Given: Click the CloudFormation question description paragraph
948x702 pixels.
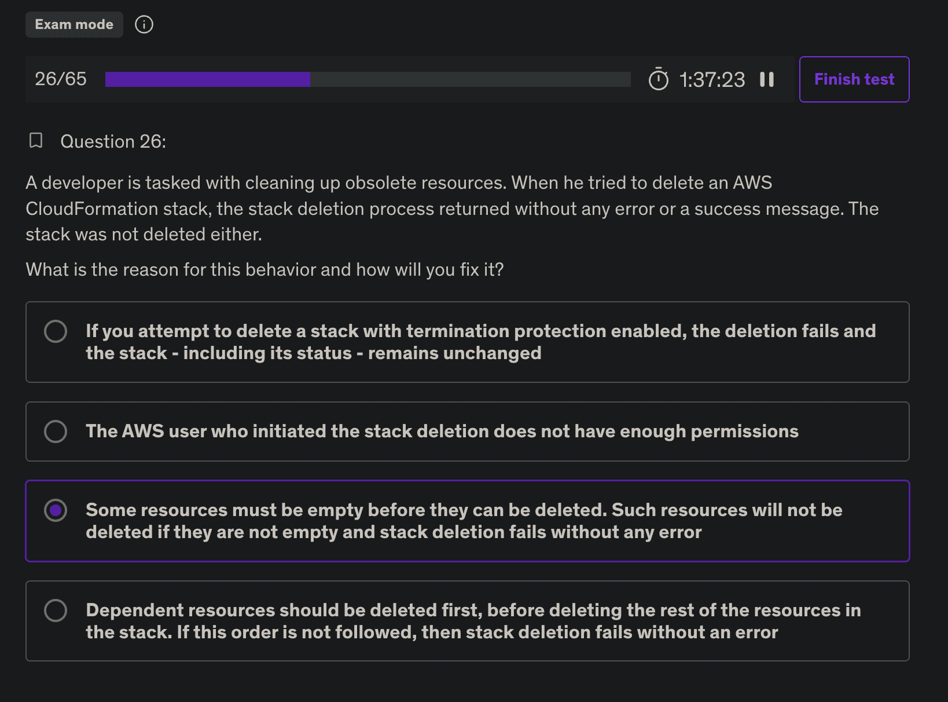Looking at the screenshot, I should coord(451,209).
